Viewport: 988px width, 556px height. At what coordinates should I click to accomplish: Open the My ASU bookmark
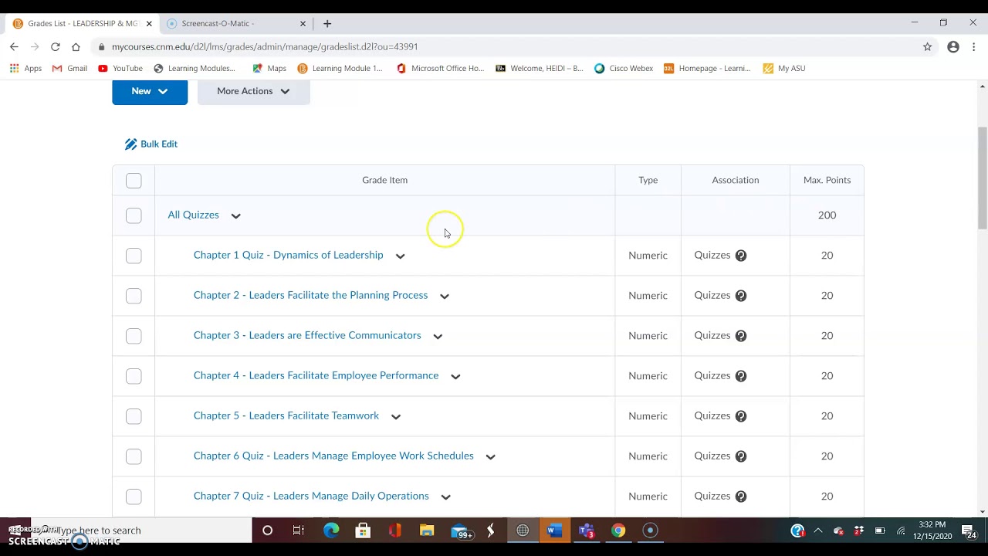point(784,68)
